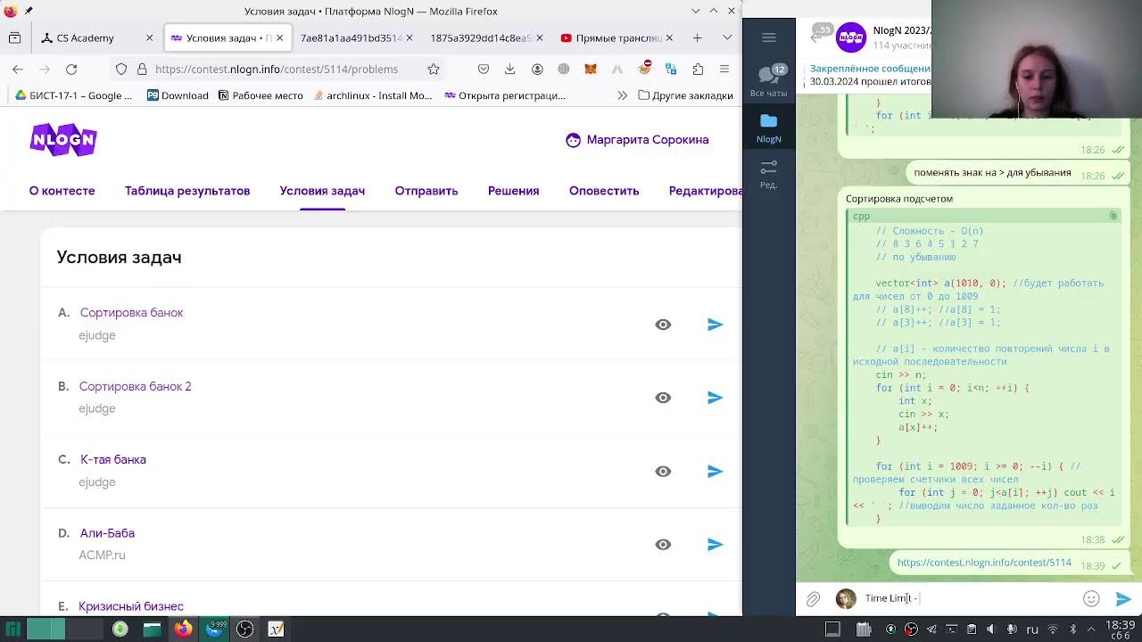Open the Таблица результатов section
Image resolution: width=1142 pixels, height=642 pixels.
click(x=187, y=191)
